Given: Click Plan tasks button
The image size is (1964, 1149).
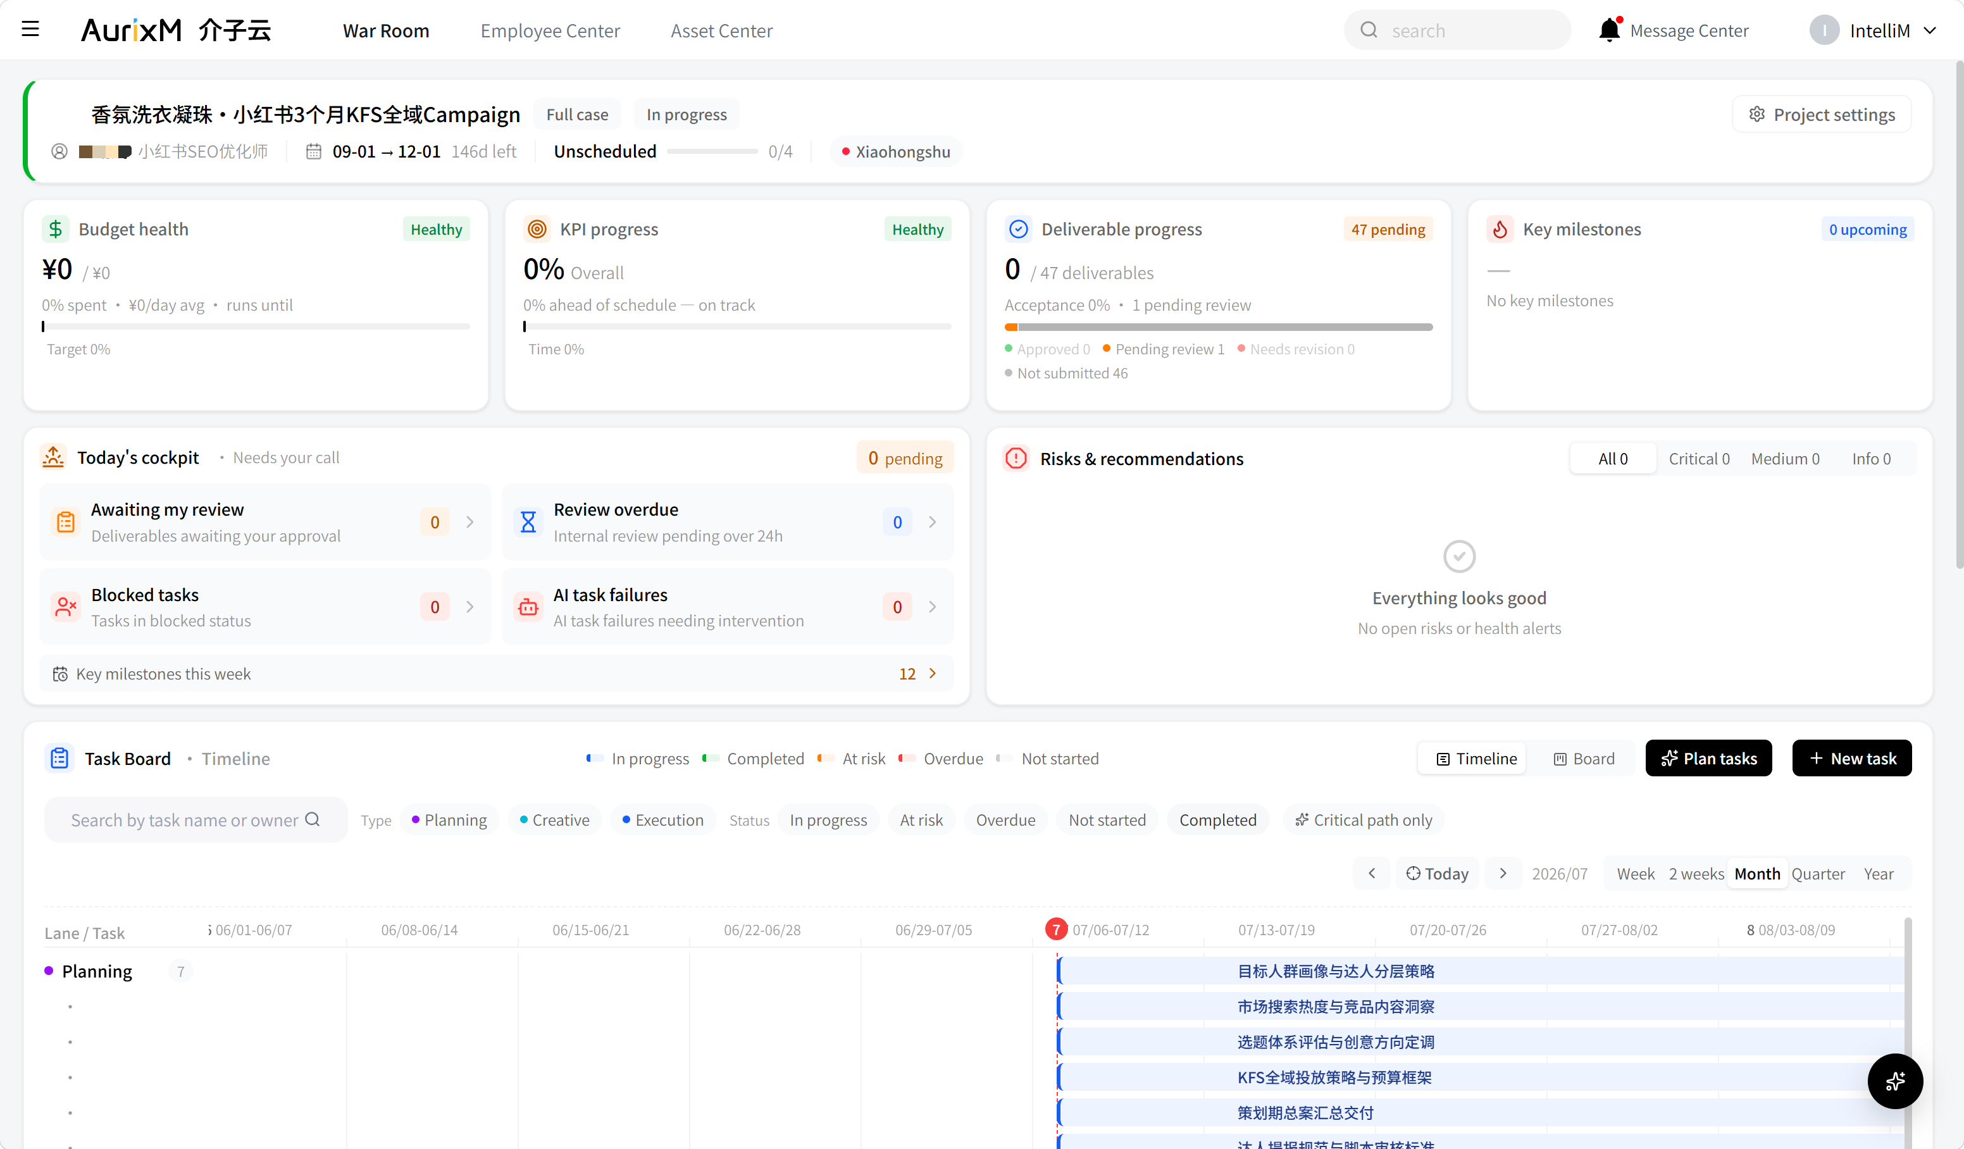Looking at the screenshot, I should pos(1708,759).
